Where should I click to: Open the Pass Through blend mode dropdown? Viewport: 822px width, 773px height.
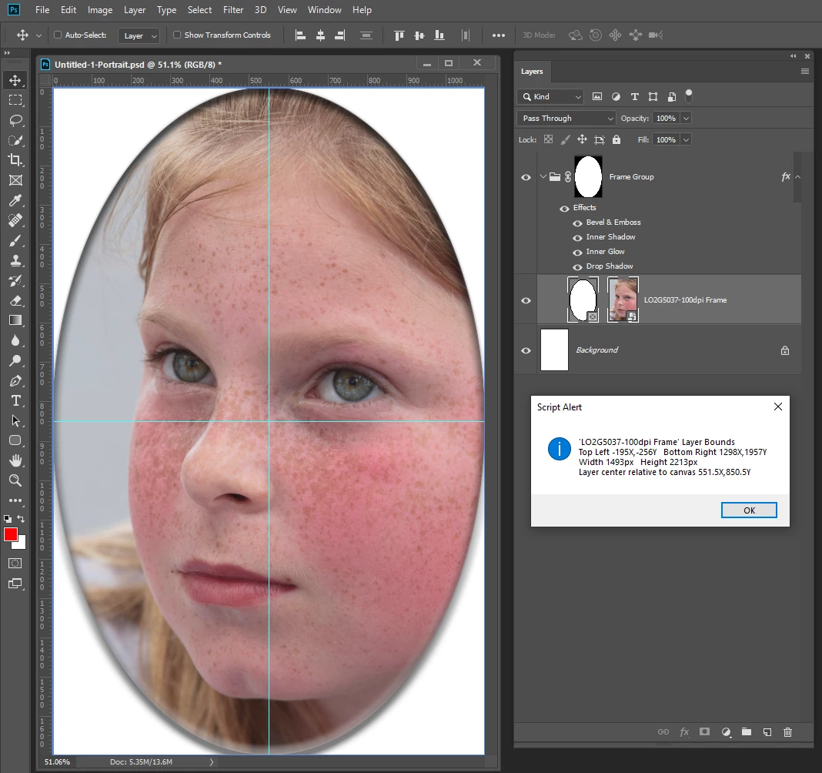[566, 119]
